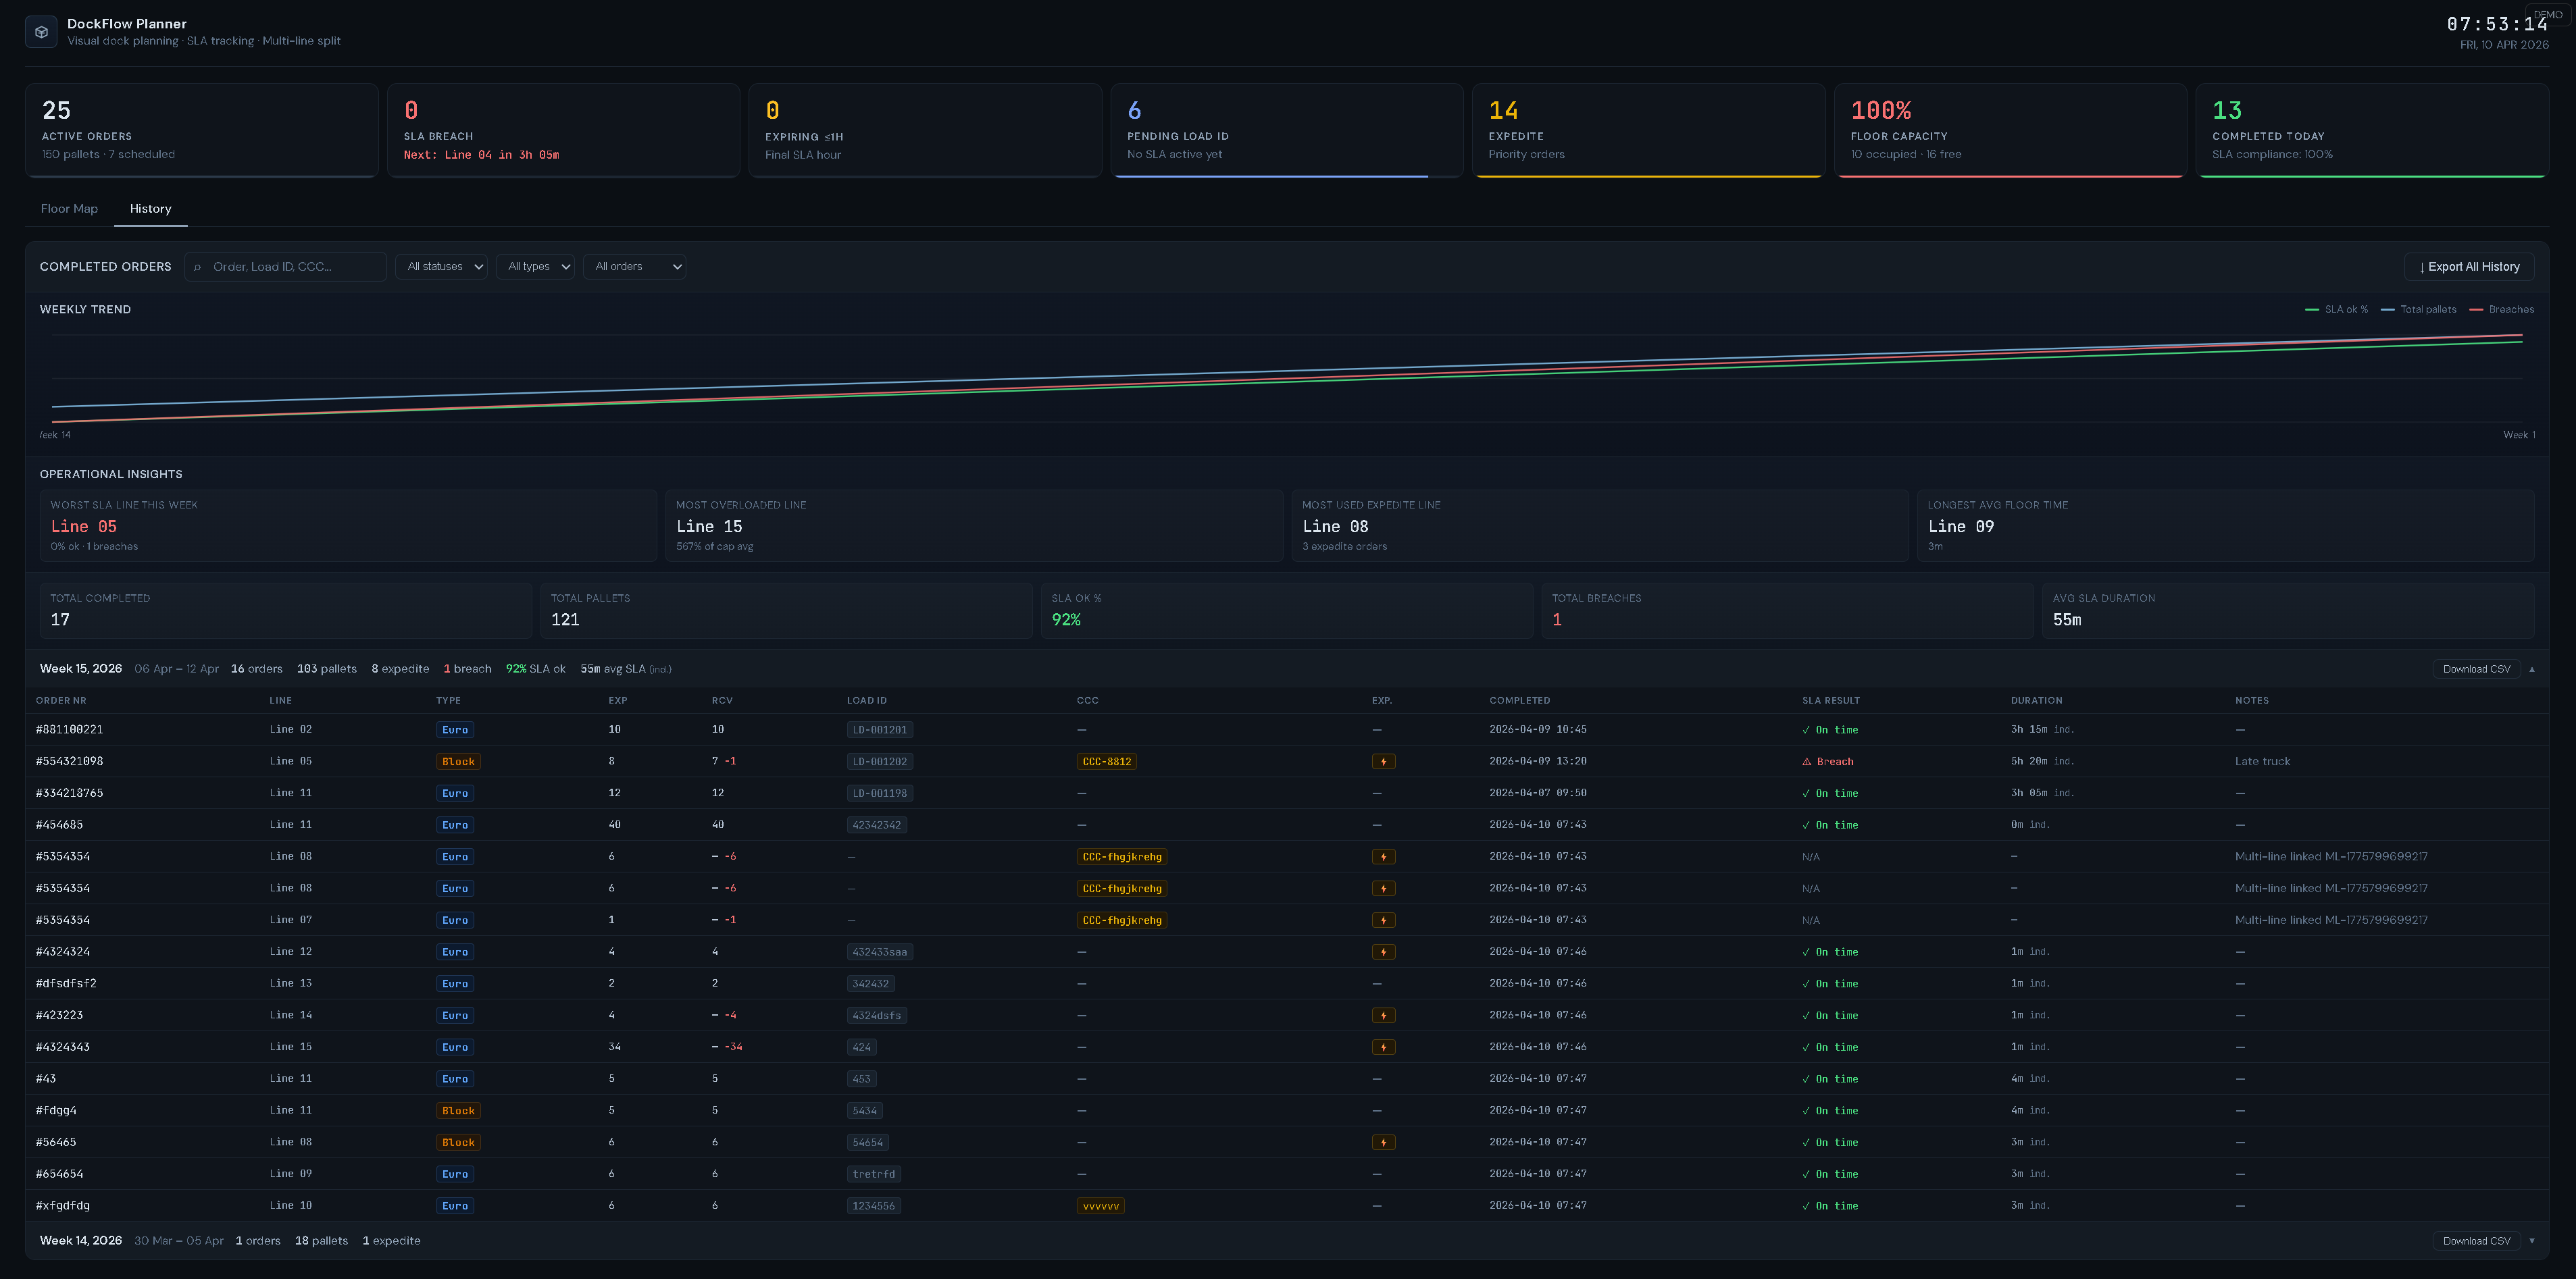
Task: Click the lightning bolt icon on order #4324343
Action: [1384, 1046]
